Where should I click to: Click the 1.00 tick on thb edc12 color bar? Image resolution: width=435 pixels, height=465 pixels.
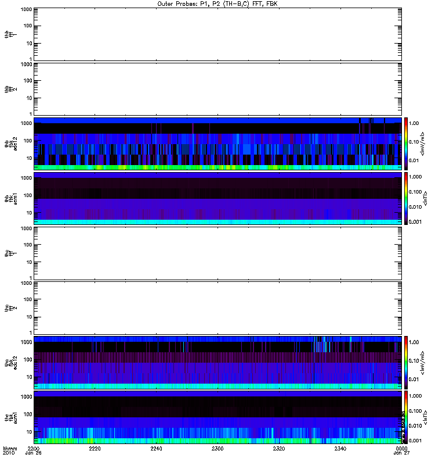point(414,123)
